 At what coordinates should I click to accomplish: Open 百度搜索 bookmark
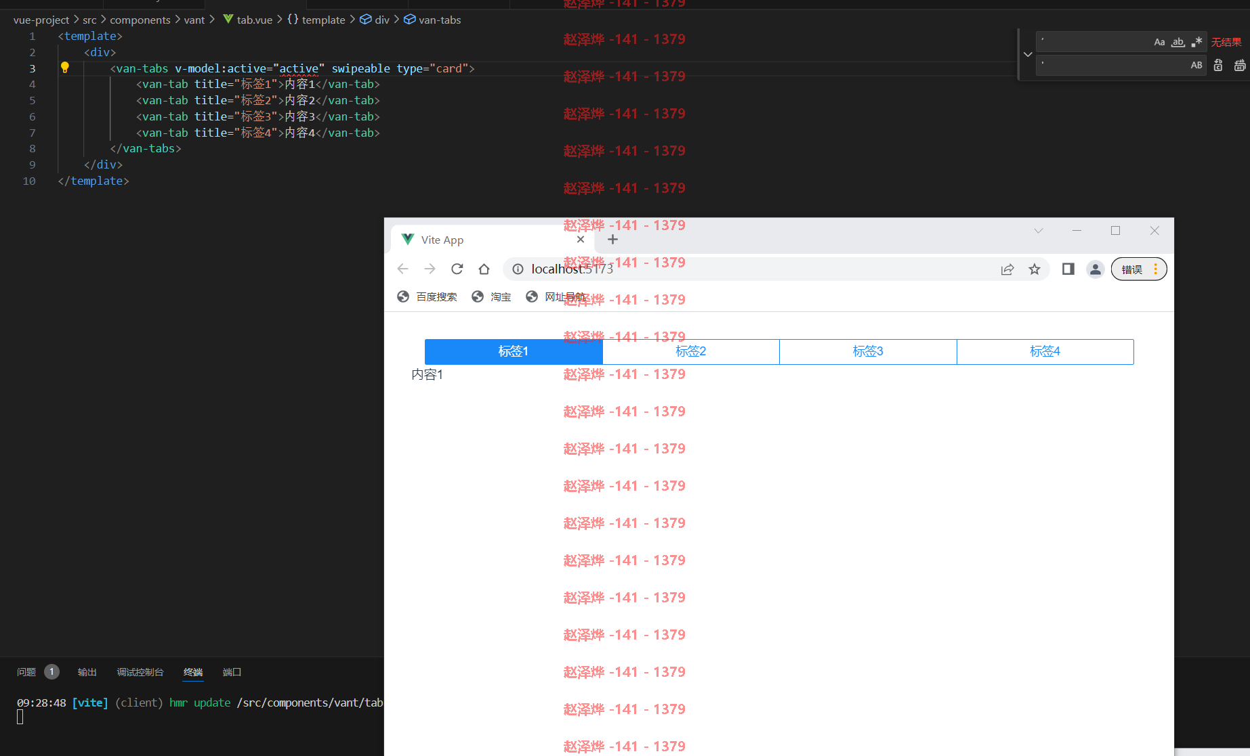click(427, 296)
